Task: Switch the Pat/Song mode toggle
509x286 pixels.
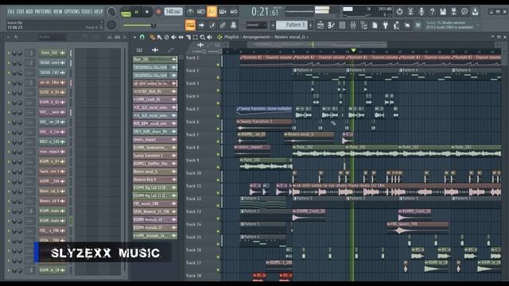Action: (126, 12)
